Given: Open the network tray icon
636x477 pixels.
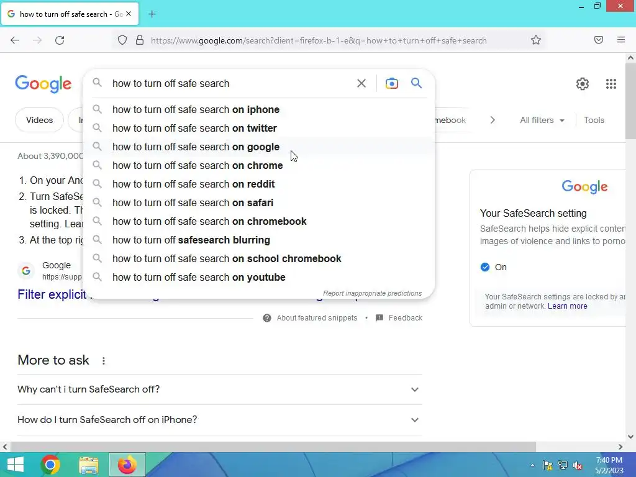Looking at the screenshot, I should [x=563, y=465].
